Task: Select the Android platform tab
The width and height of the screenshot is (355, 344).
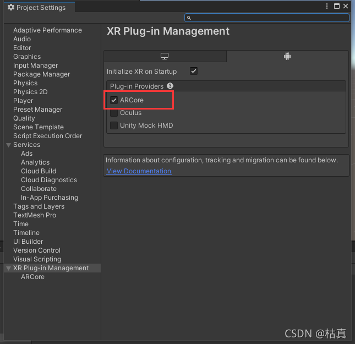Action: coord(287,56)
